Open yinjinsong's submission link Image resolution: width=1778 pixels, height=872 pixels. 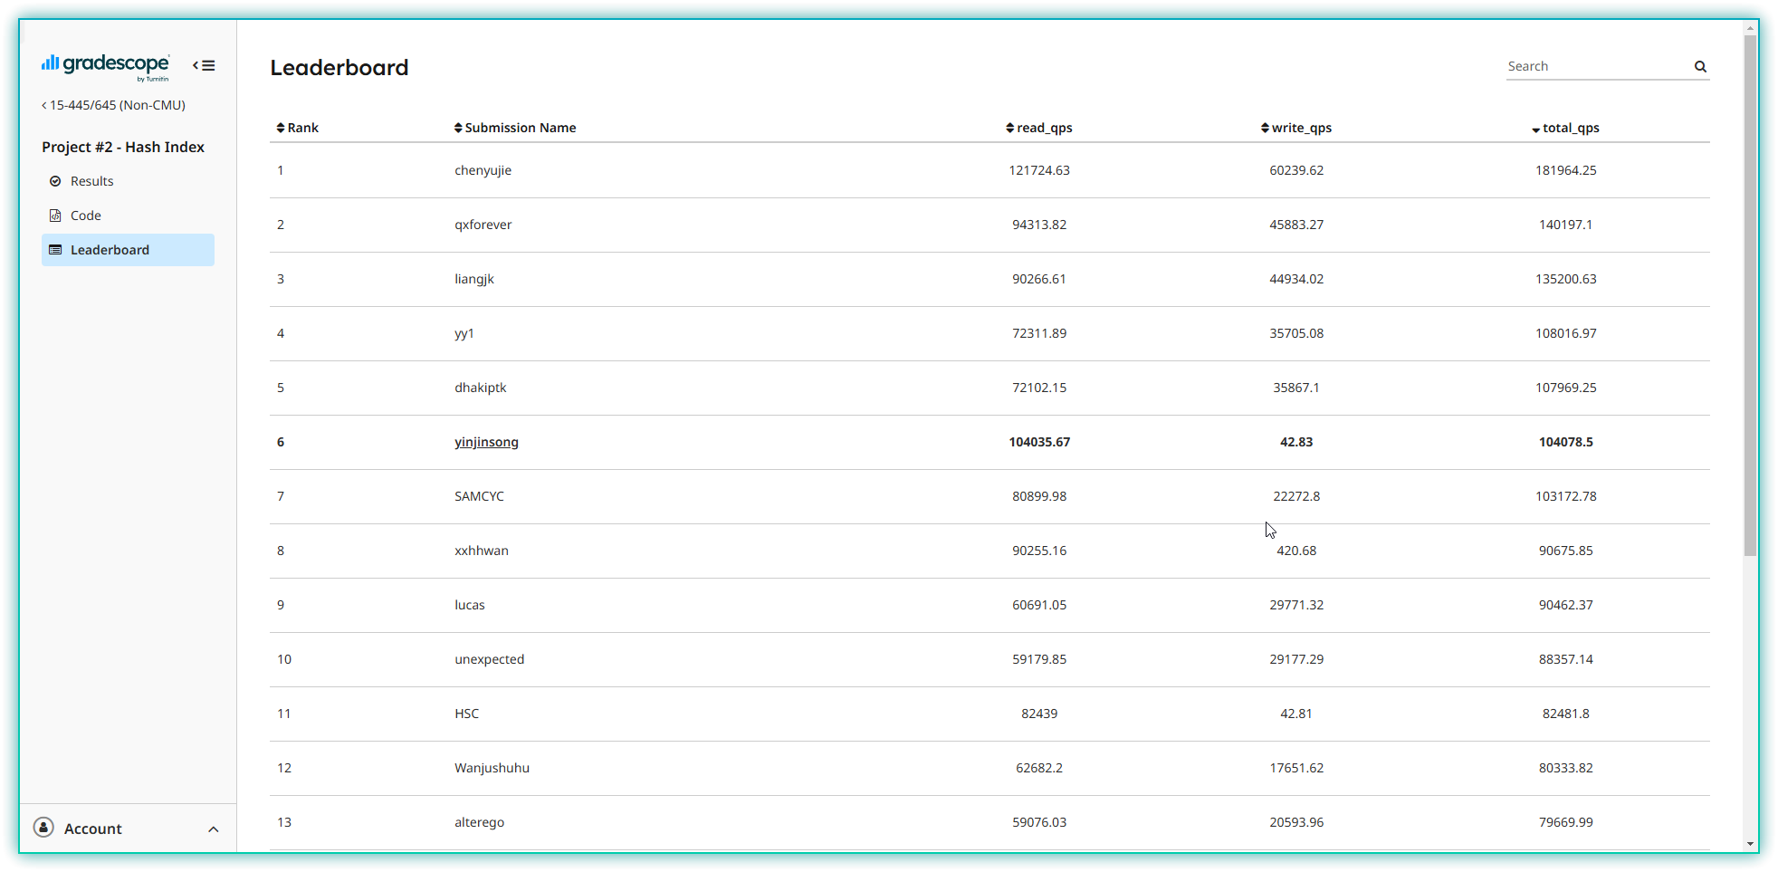[486, 442]
